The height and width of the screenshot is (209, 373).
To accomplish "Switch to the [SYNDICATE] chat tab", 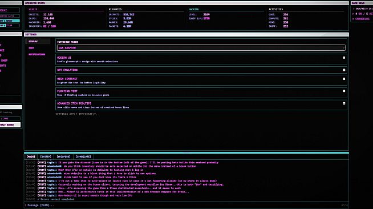I will click(83, 156).
